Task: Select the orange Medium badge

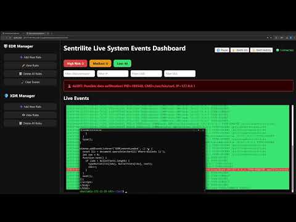Action: pos(101,64)
